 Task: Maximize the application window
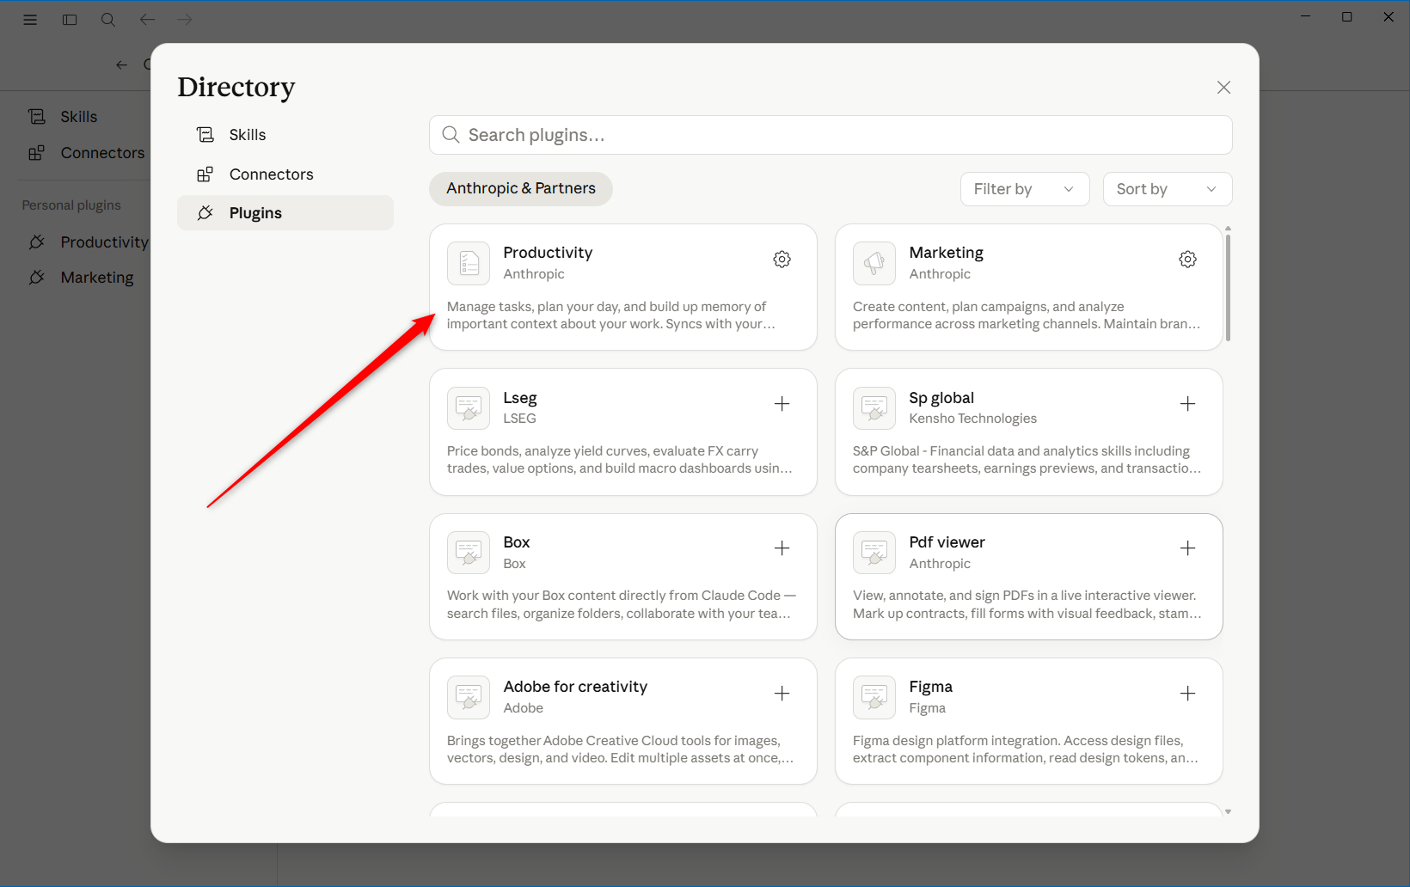[1346, 16]
